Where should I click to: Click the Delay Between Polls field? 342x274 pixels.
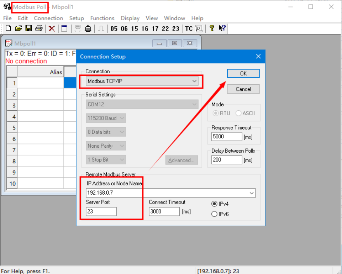click(x=227, y=160)
